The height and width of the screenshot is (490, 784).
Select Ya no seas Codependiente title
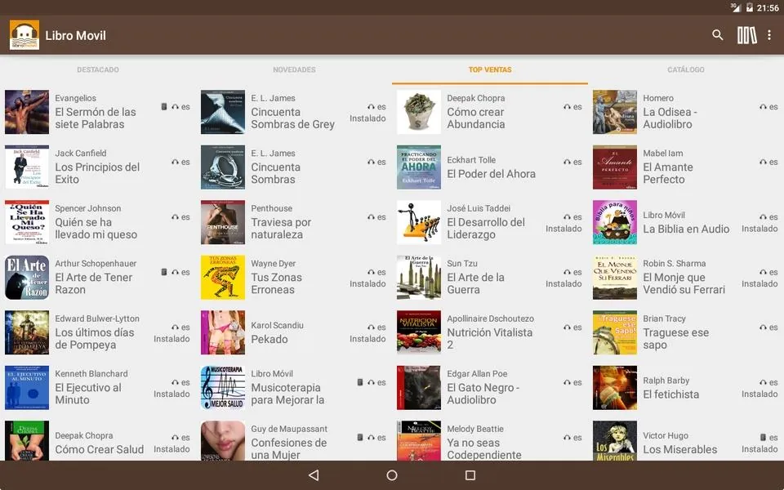point(484,448)
